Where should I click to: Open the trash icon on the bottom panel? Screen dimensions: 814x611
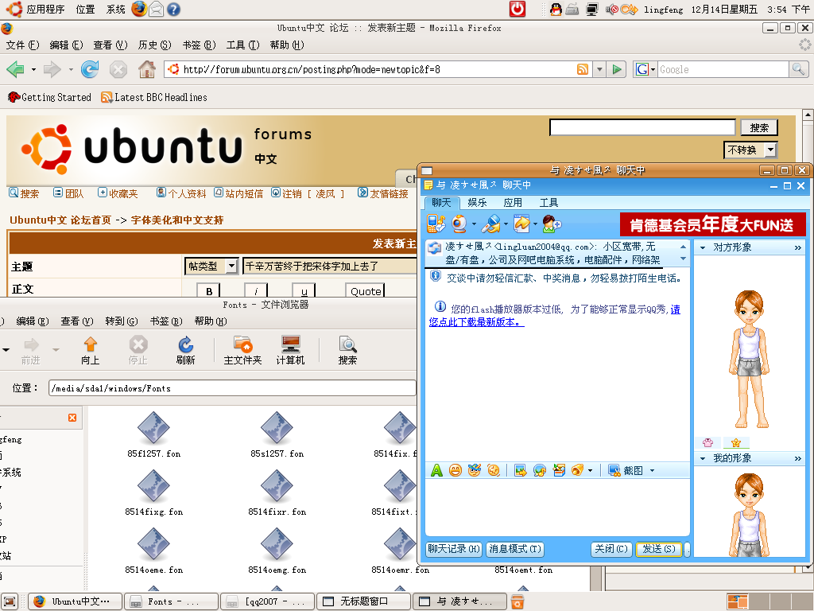click(517, 601)
